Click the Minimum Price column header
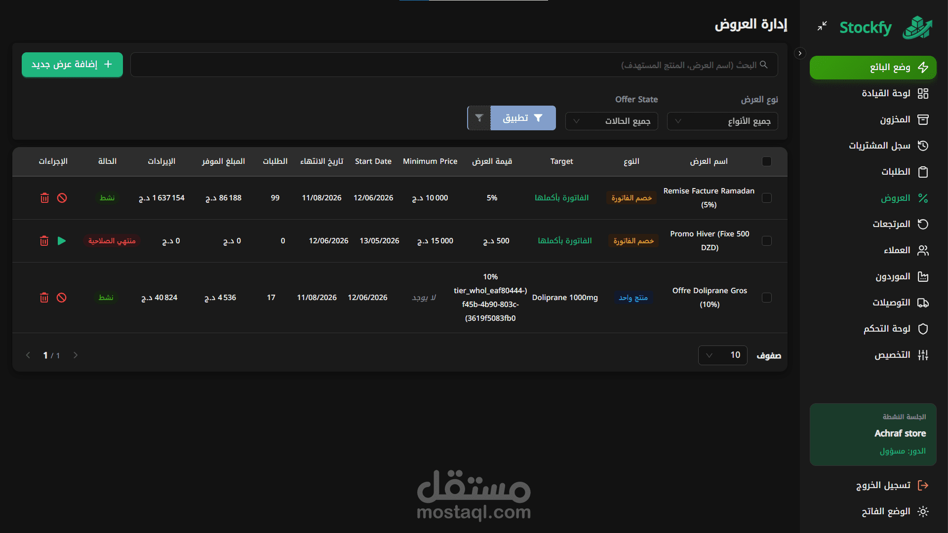 coord(430,161)
